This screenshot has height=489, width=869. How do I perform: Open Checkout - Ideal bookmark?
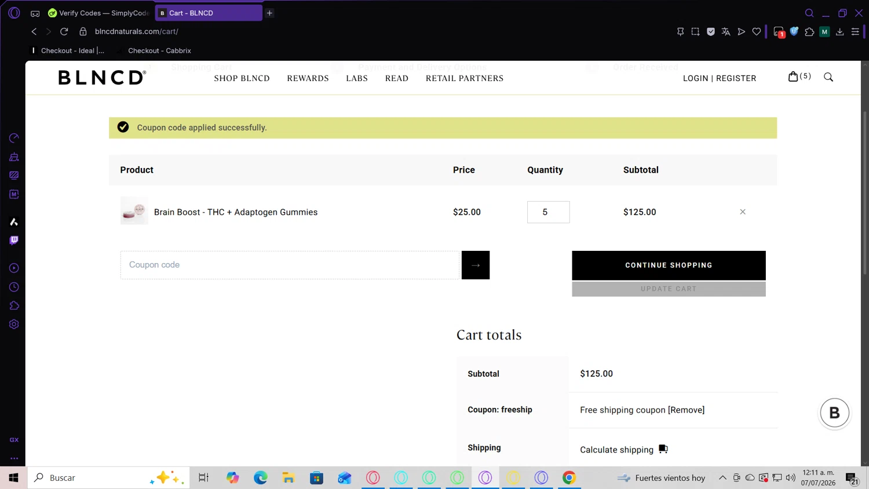coord(68,50)
